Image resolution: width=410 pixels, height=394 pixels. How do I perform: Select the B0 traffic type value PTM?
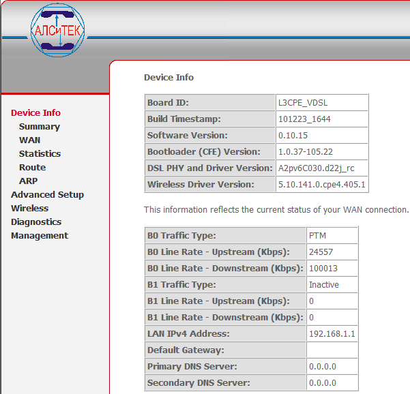click(317, 236)
